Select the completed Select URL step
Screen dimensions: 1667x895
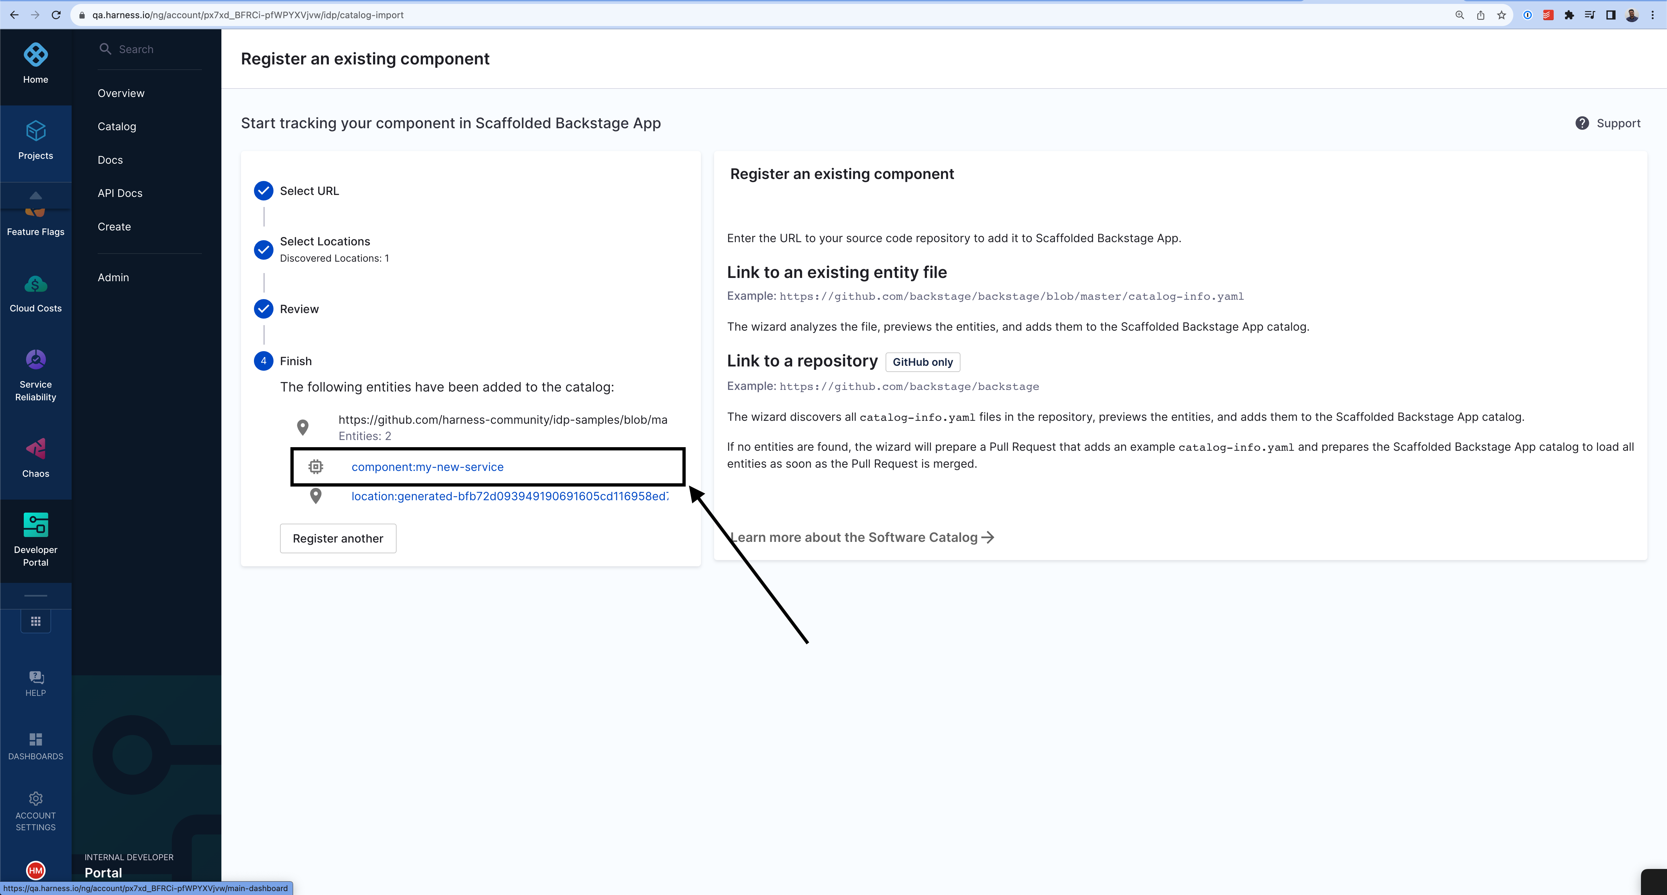tap(263, 191)
